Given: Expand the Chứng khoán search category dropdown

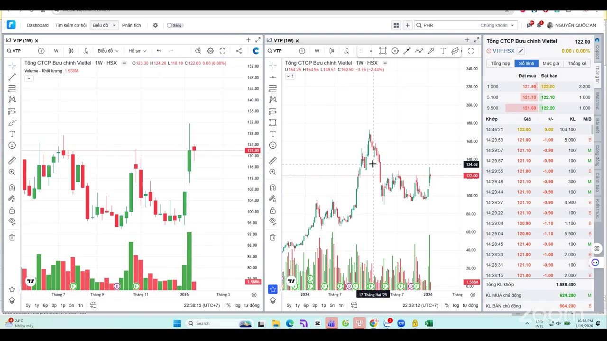Looking at the screenshot, I should [x=497, y=25].
